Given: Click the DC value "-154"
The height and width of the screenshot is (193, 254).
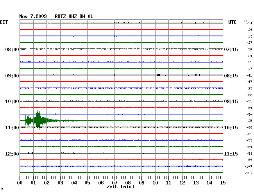Looking at the screenshot, I should [248, 147].
